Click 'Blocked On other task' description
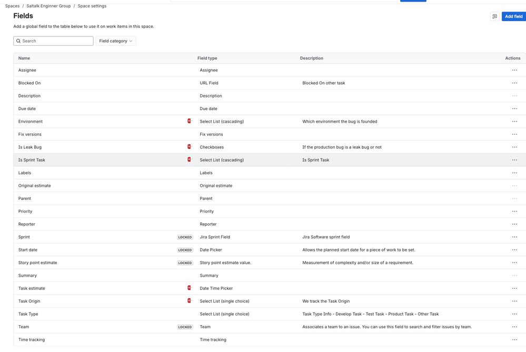Image resolution: width=526 pixels, height=352 pixels. pos(324,83)
